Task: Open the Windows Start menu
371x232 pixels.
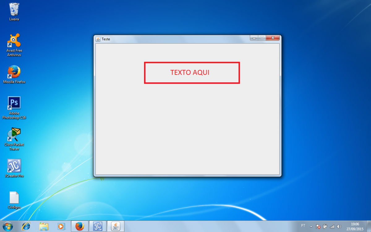Action: tap(7, 226)
